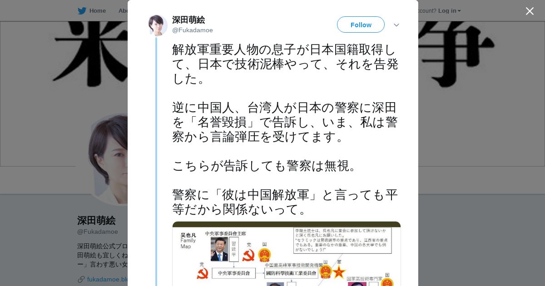The image size is (545, 286).
Task: Open the About menu item
Action: tap(123, 11)
